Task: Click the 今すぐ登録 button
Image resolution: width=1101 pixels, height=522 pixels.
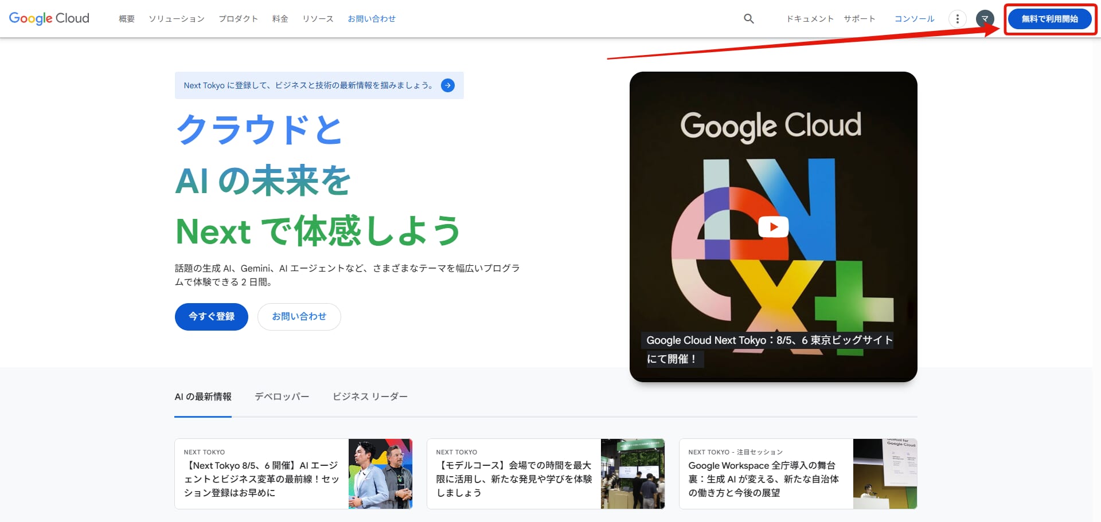Action: click(212, 317)
